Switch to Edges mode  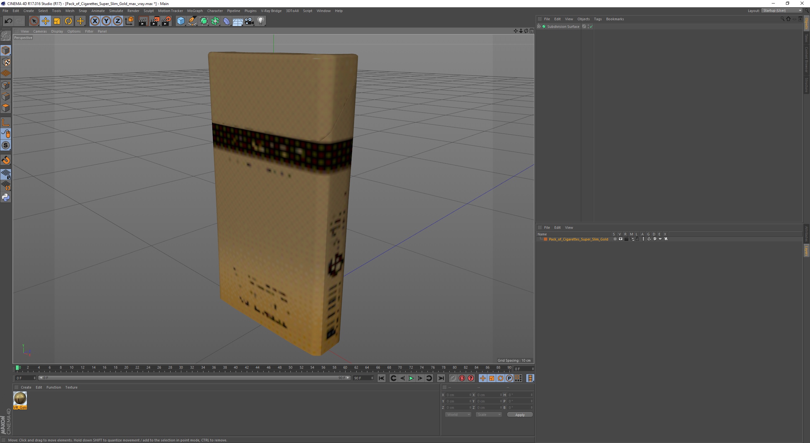coord(6,96)
